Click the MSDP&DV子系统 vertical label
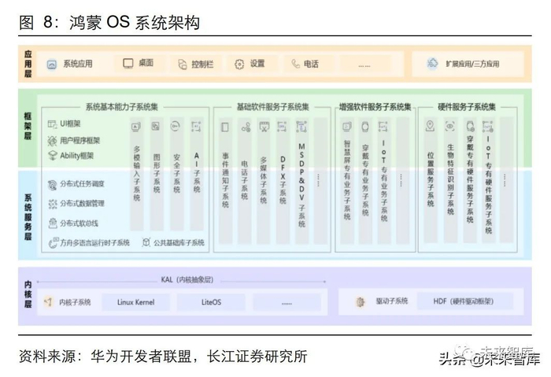This screenshot has height=377, width=551. 301,185
